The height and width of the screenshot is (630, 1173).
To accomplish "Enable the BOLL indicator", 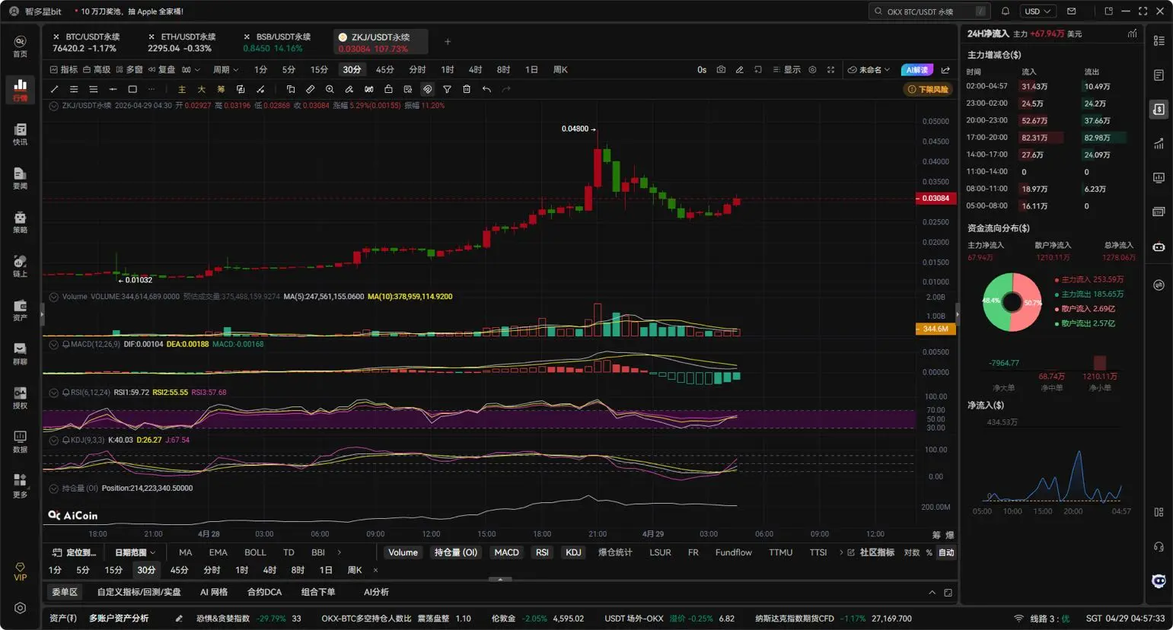I will [x=255, y=552].
